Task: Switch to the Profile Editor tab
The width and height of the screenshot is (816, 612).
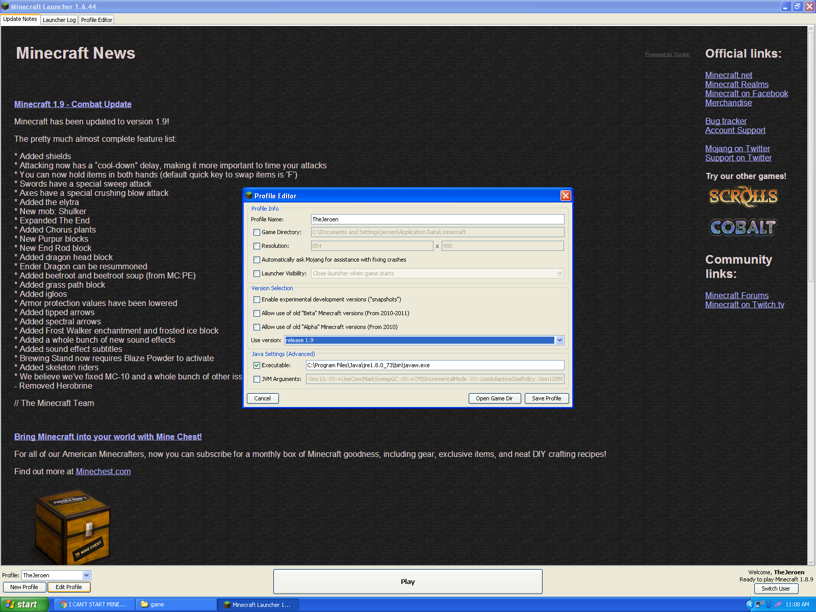Action: pos(96,20)
